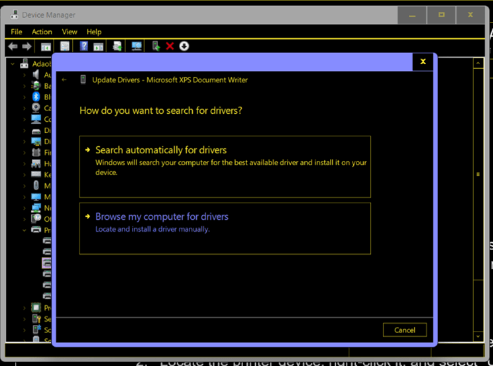Select the firmware chip category icon

pyautogui.click(x=36, y=152)
